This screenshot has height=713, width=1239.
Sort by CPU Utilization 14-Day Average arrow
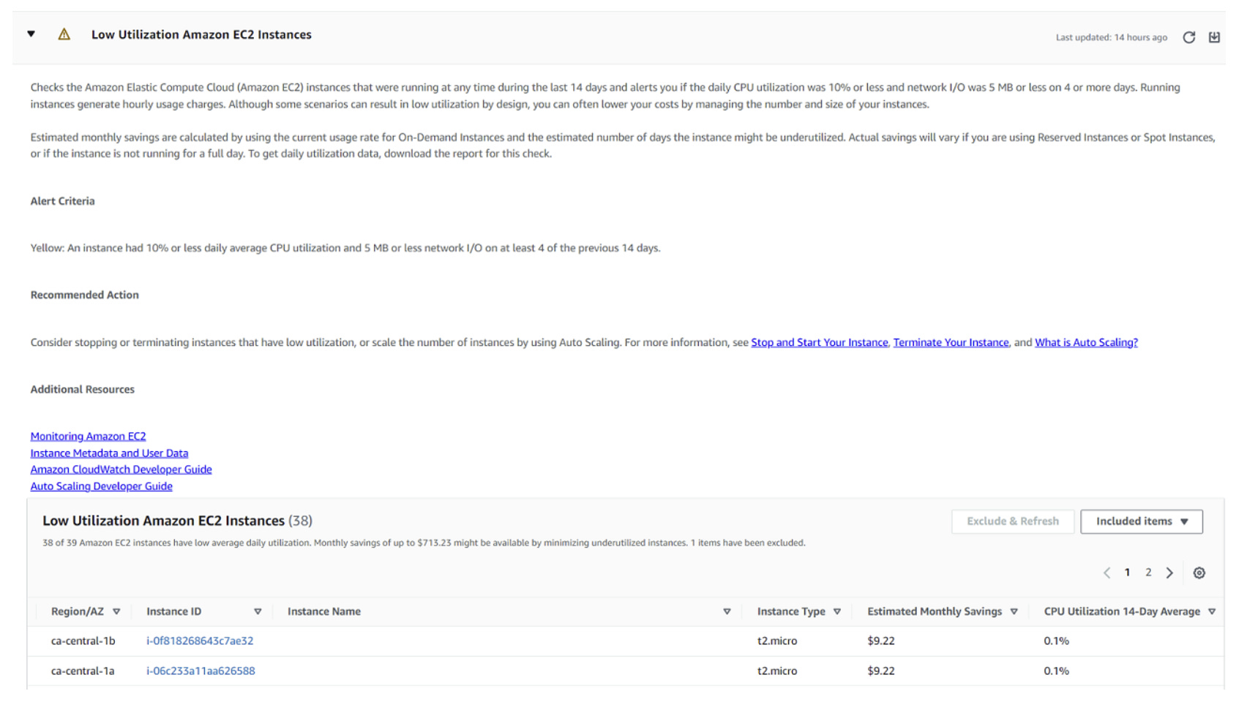point(1212,611)
